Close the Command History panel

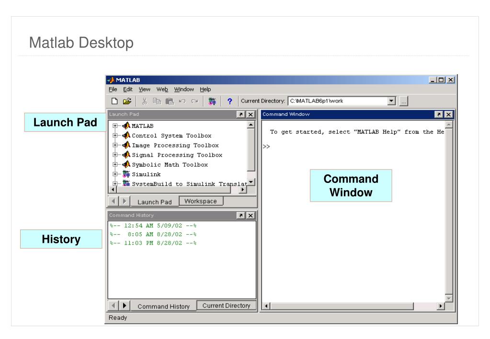point(251,215)
